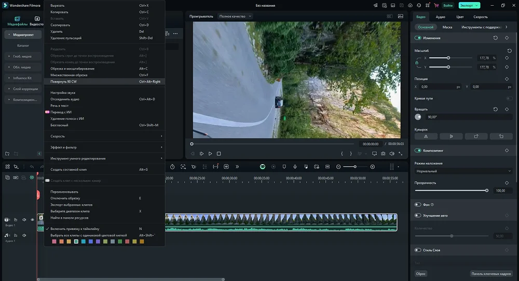Enable the Фон toggle
Screen dimensions: 519x281
pyautogui.click(x=418, y=205)
